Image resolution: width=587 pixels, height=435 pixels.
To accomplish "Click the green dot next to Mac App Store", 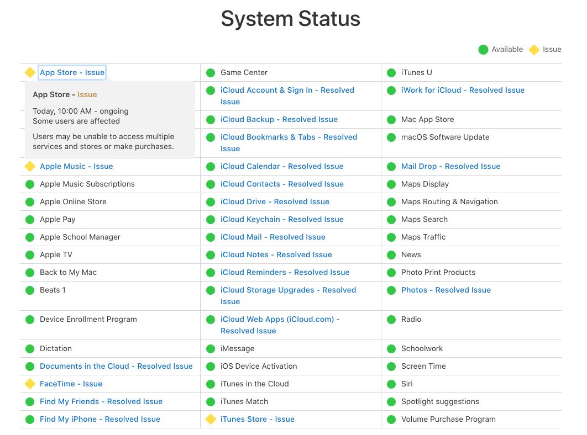I will [391, 120].
